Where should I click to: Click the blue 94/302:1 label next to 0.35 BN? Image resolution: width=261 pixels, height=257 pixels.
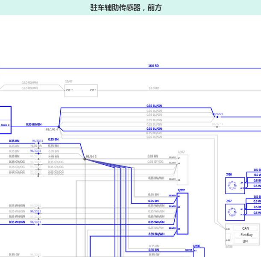pyautogui.click(x=38, y=141)
